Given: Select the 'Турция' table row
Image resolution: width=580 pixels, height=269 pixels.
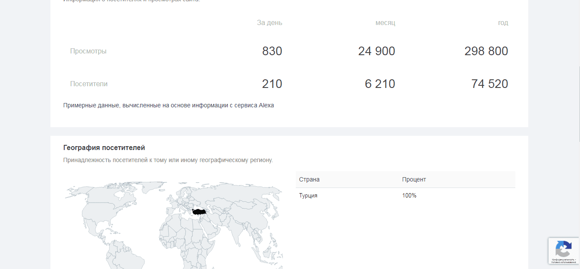Looking at the screenshot, I should [x=308, y=196].
